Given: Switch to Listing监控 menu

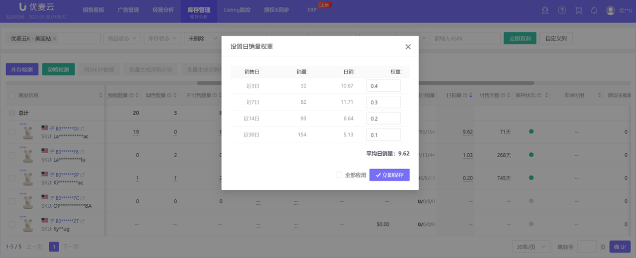Looking at the screenshot, I should pos(237,10).
